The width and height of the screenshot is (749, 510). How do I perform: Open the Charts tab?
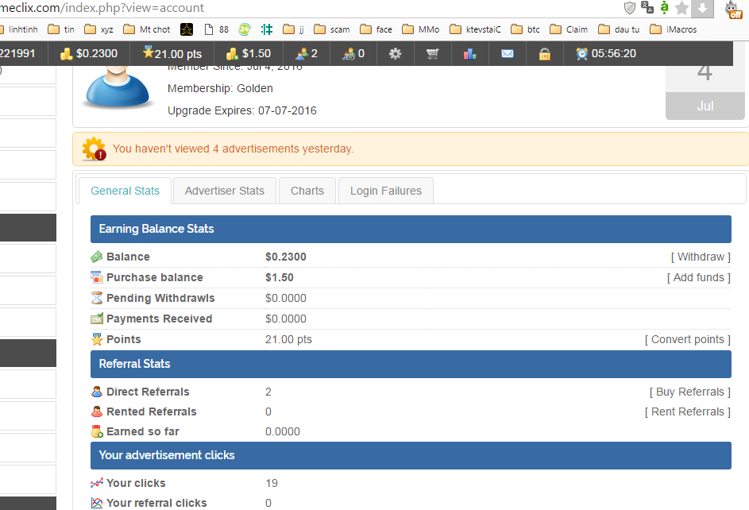[x=307, y=191]
